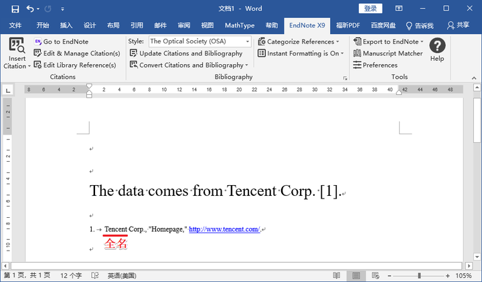
Task: Launch Manuscript Matcher
Action: tap(388, 53)
